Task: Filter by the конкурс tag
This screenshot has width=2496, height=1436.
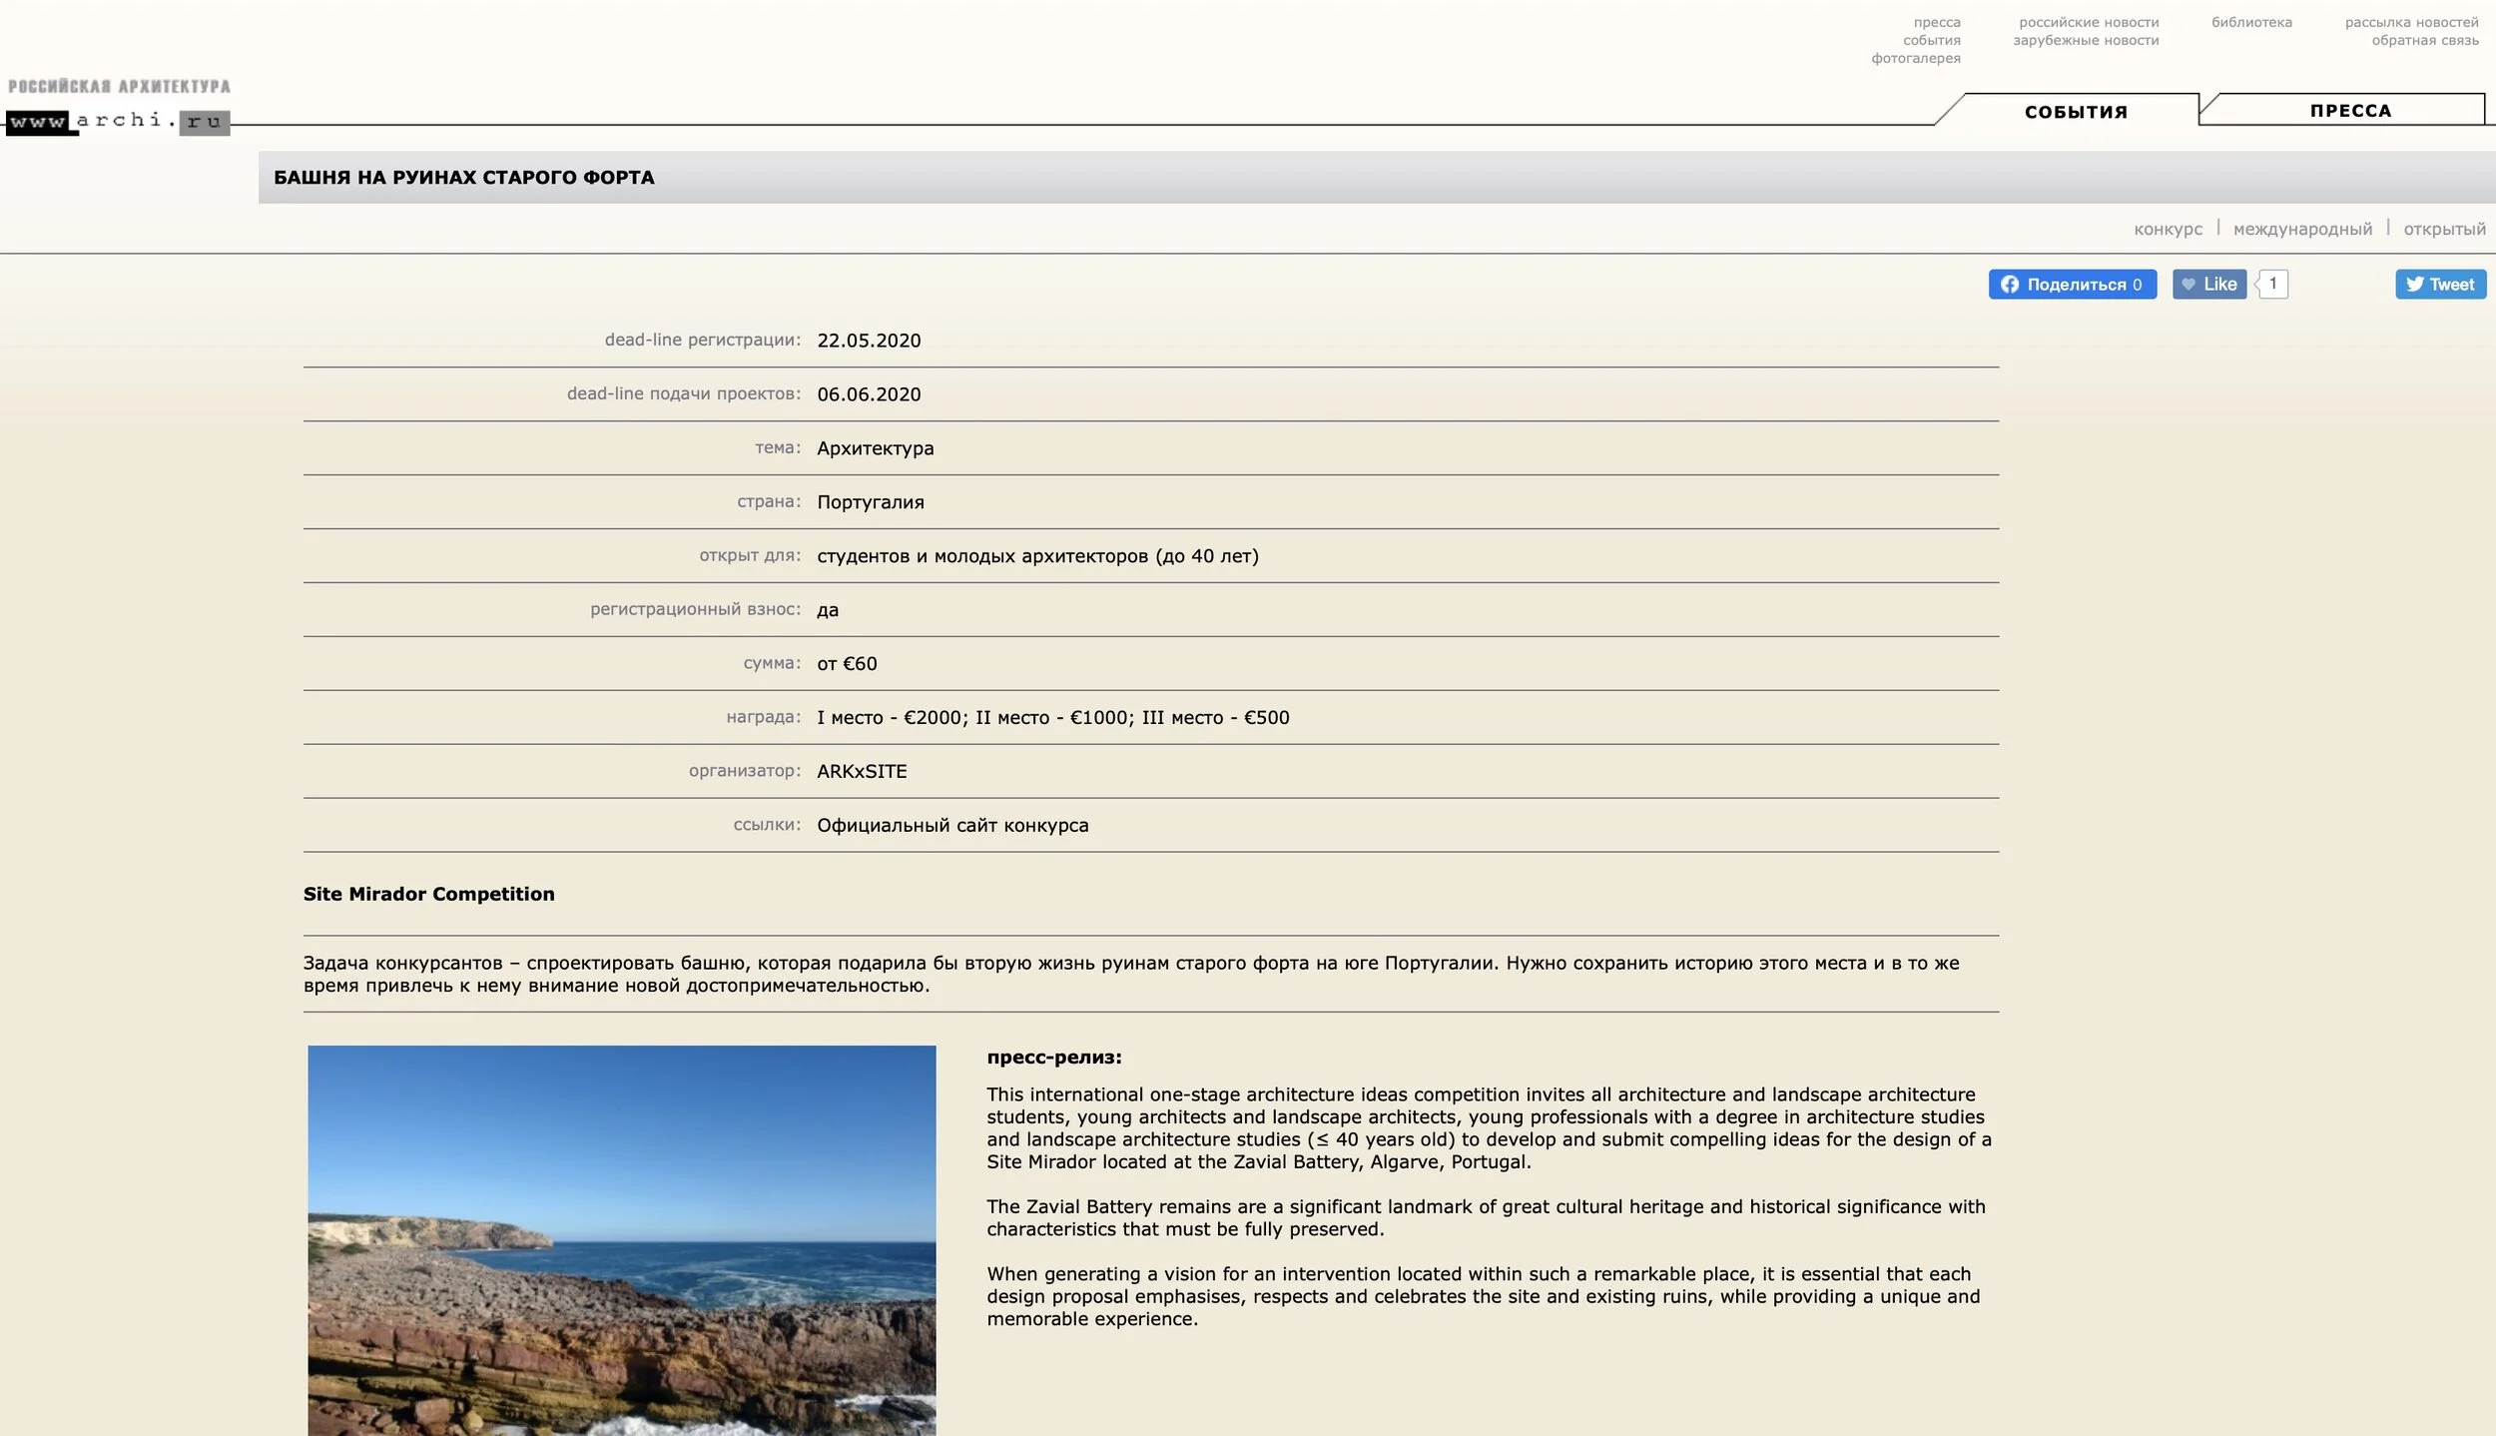Action: [x=2168, y=229]
